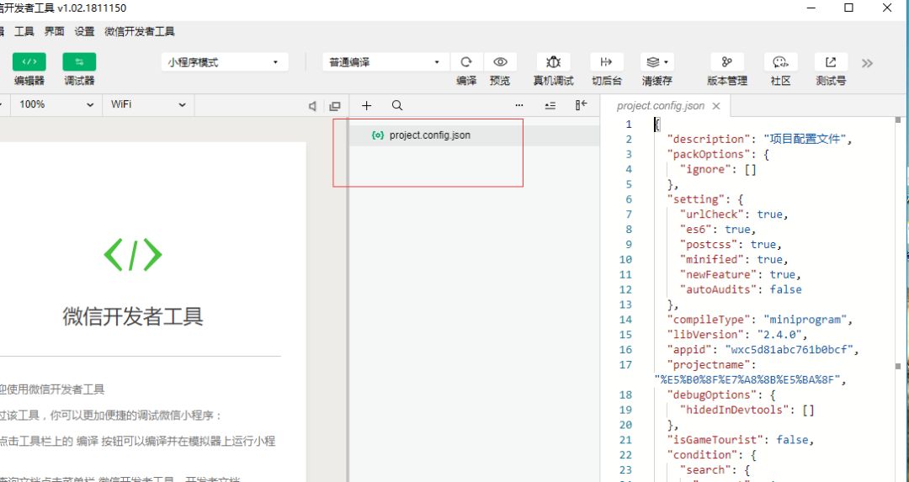Minimize the developer tools window

(x=811, y=8)
